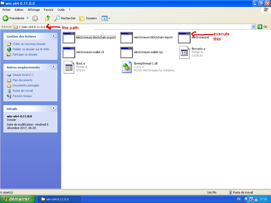Click the electroneum-blockchain-export application icon
Viewport: 271px width, 203px height.
(69, 38)
